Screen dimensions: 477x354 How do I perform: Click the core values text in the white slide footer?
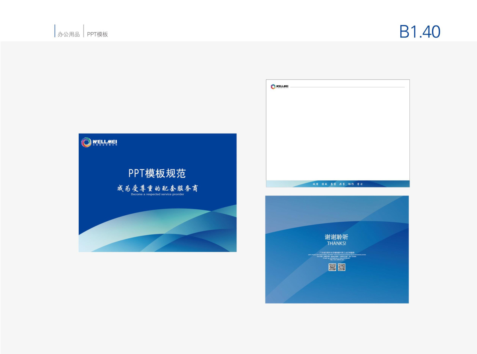pos(338,184)
